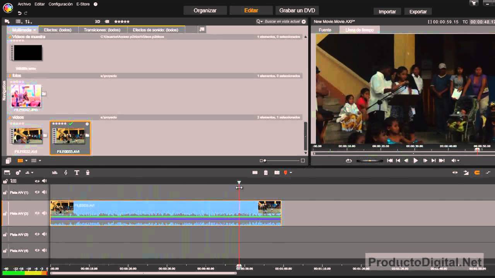
Task: Open the help question mark icon
Action: coord(96,4)
